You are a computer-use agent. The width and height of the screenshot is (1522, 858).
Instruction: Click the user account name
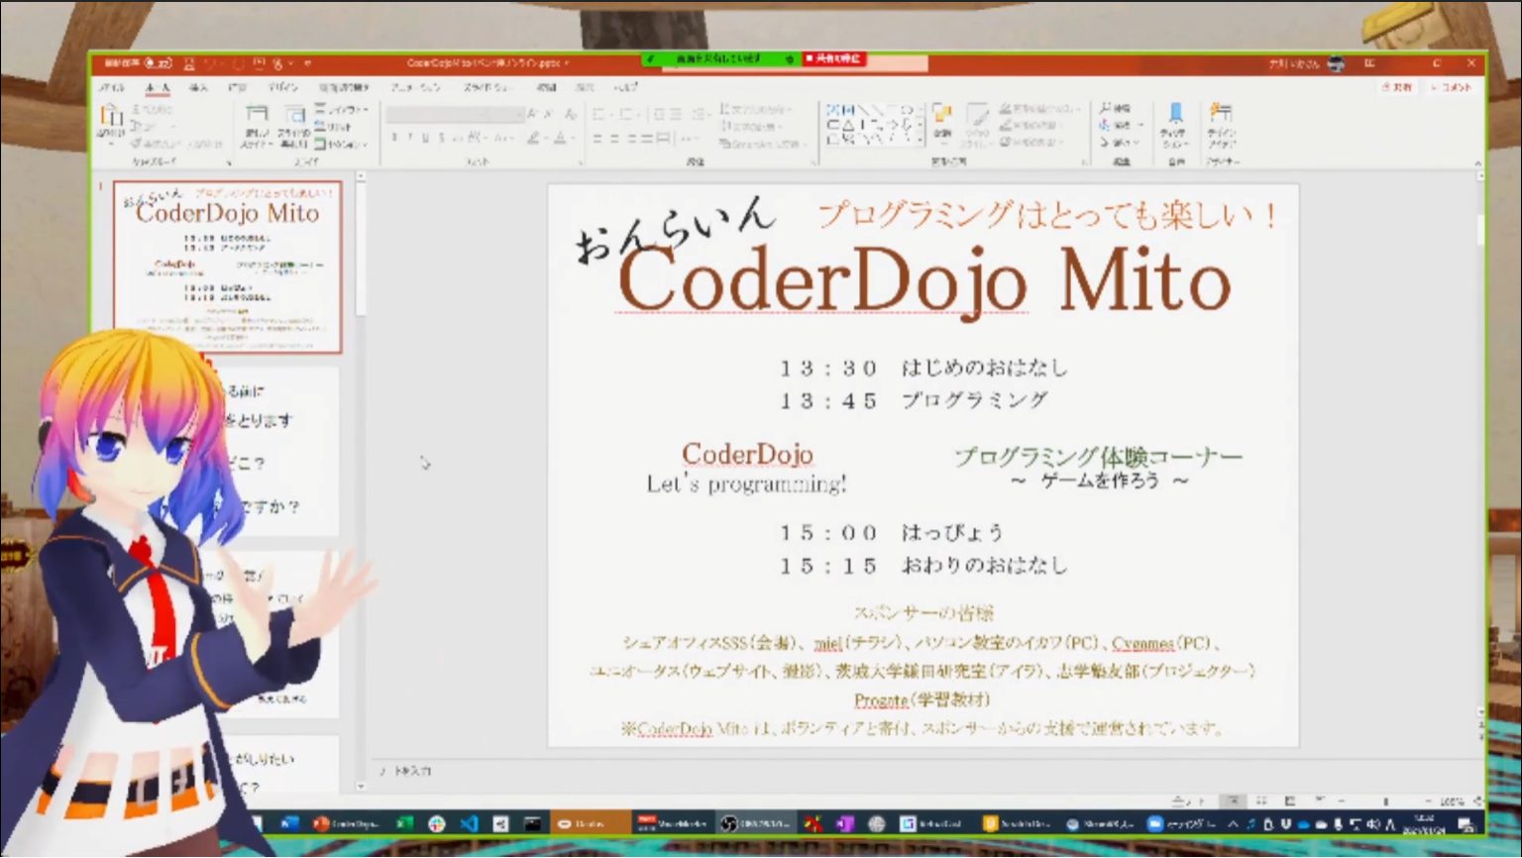tap(1294, 63)
